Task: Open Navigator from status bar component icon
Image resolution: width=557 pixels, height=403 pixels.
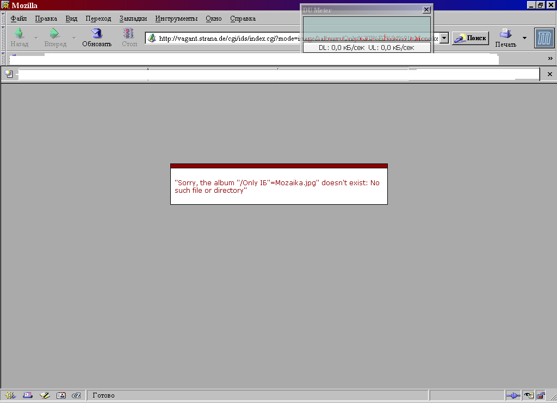Action: (10, 395)
